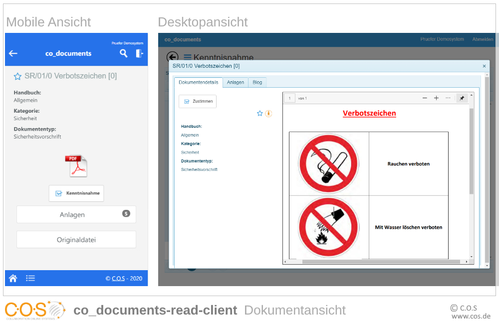Open list menu icon in mobile footer

pyautogui.click(x=30, y=279)
